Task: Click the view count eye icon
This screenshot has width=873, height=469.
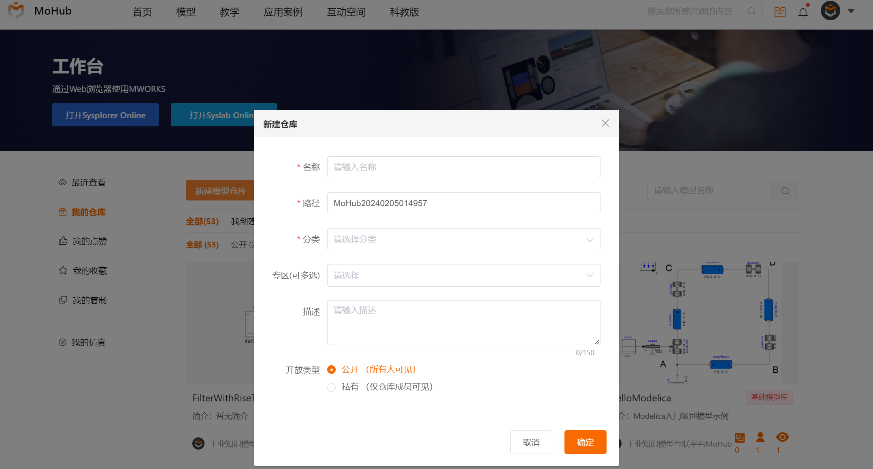Action: click(782, 437)
